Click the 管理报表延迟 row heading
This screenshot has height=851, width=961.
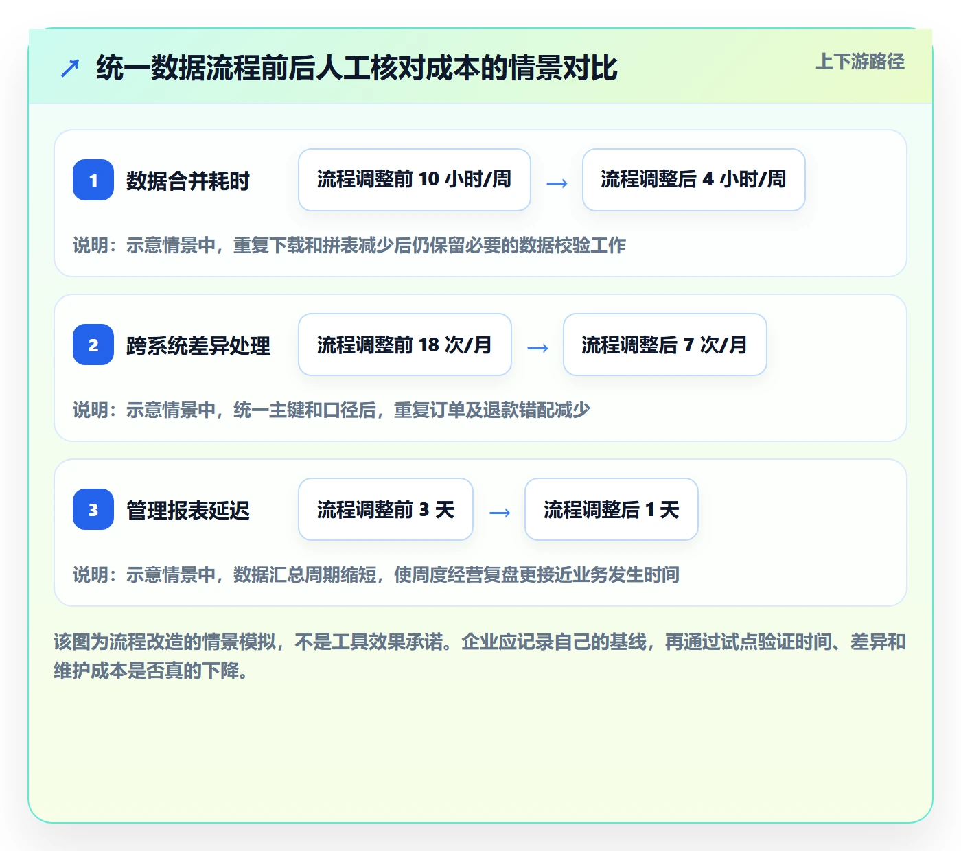point(188,511)
